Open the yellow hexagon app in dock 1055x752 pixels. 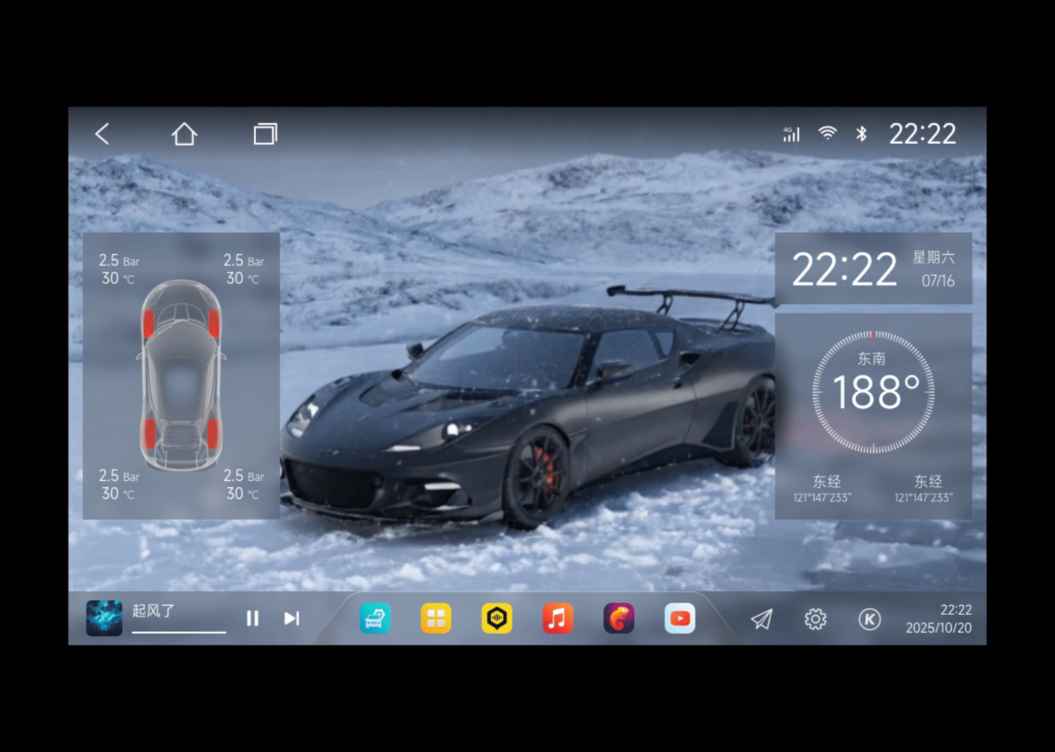click(x=497, y=618)
